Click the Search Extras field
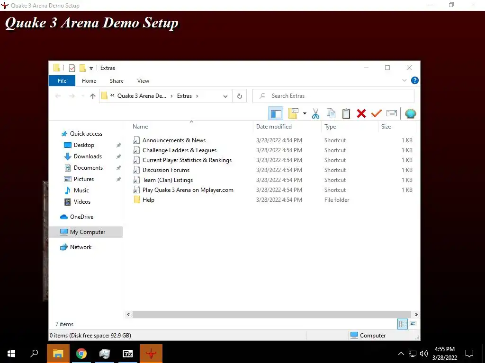485x363 pixels. point(333,96)
